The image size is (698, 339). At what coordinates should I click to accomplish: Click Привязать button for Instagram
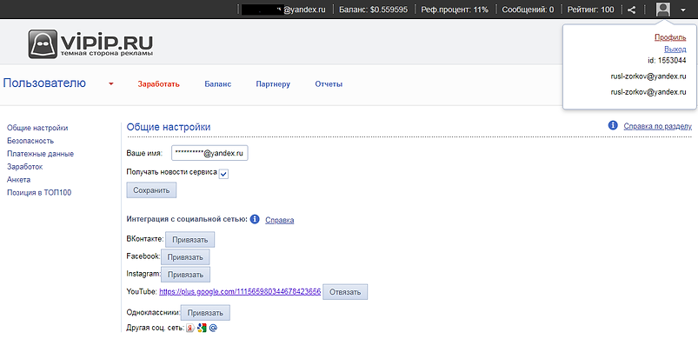point(185,275)
